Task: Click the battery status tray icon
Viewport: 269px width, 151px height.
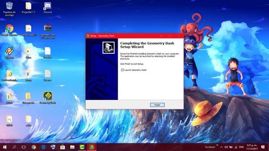Action: [x=231, y=147]
